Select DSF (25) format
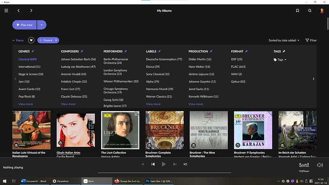Screen dimensions: 329x185 pyautogui.click(x=236, y=59)
